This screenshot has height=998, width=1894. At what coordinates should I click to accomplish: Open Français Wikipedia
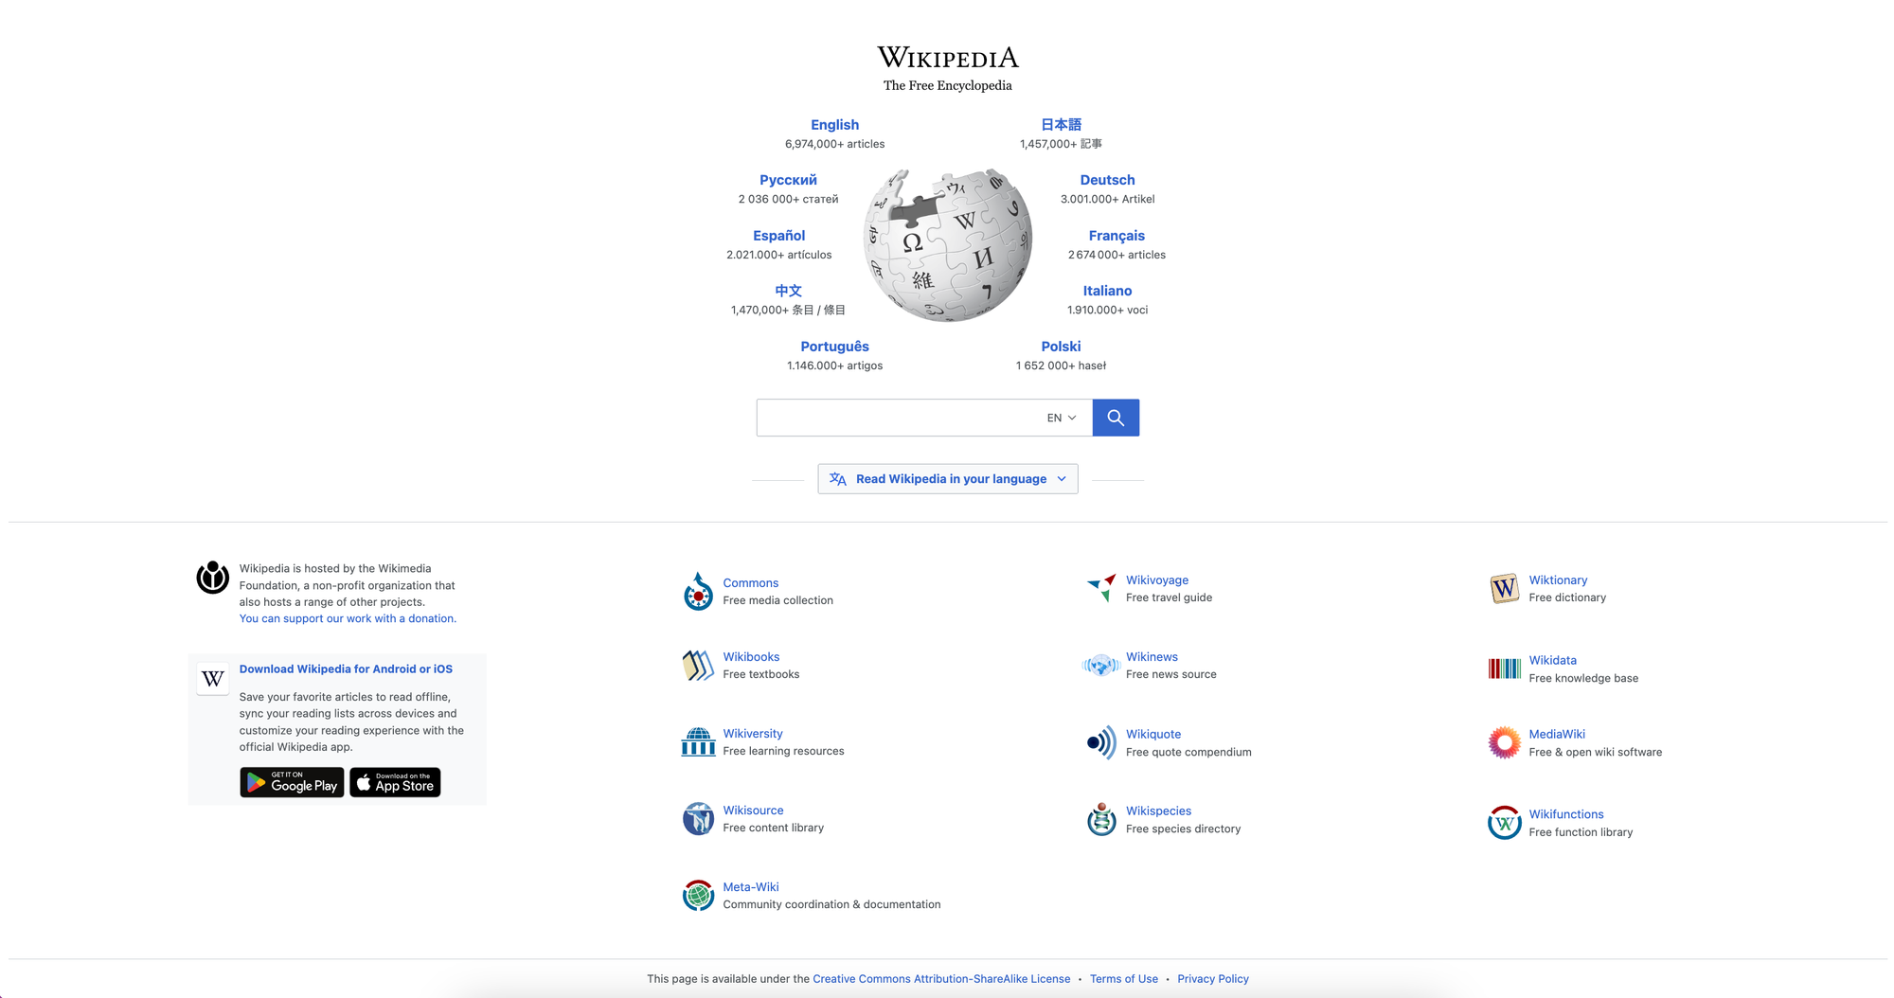pyautogui.click(x=1117, y=236)
